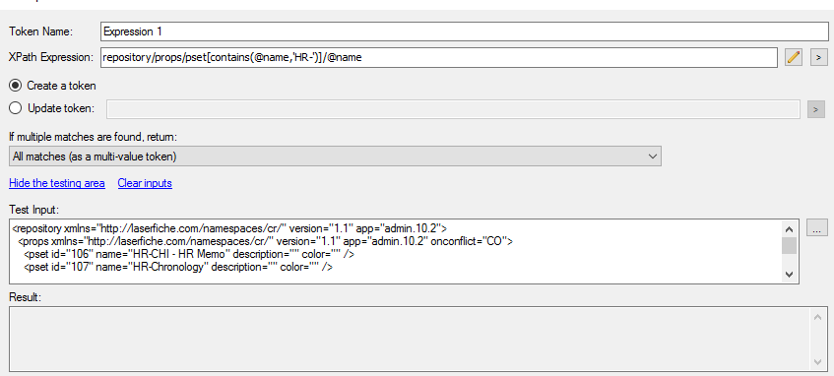The image size is (834, 376).
Task: Click the Test Input scrollbar up arrow
Action: [789, 229]
